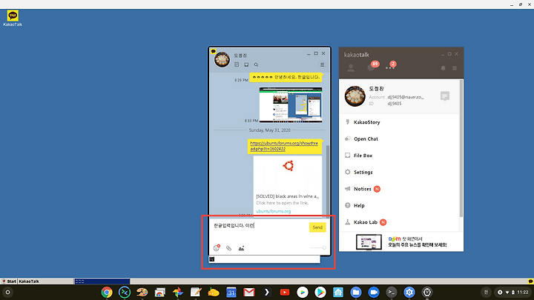Open the home icon app on the shelf
The image size is (534, 300).
pos(338,292)
